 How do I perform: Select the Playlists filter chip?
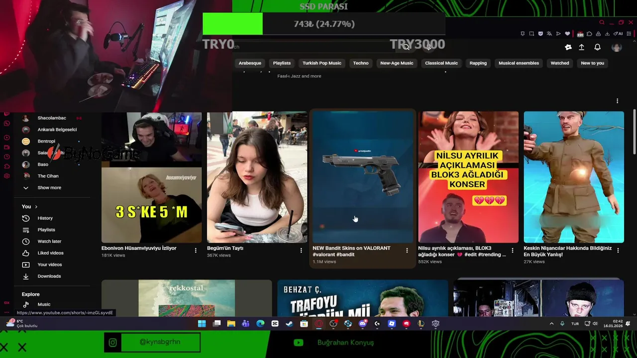pos(282,63)
